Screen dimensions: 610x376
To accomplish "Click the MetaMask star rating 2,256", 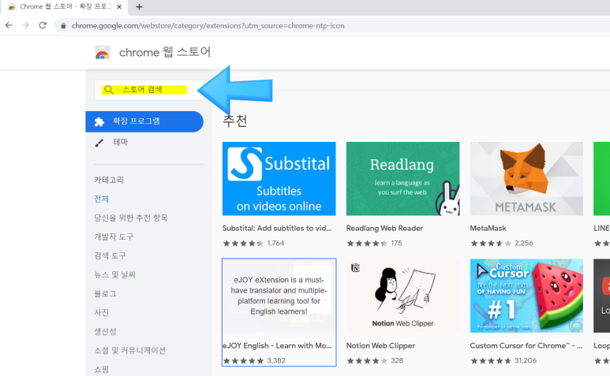I will click(502, 244).
